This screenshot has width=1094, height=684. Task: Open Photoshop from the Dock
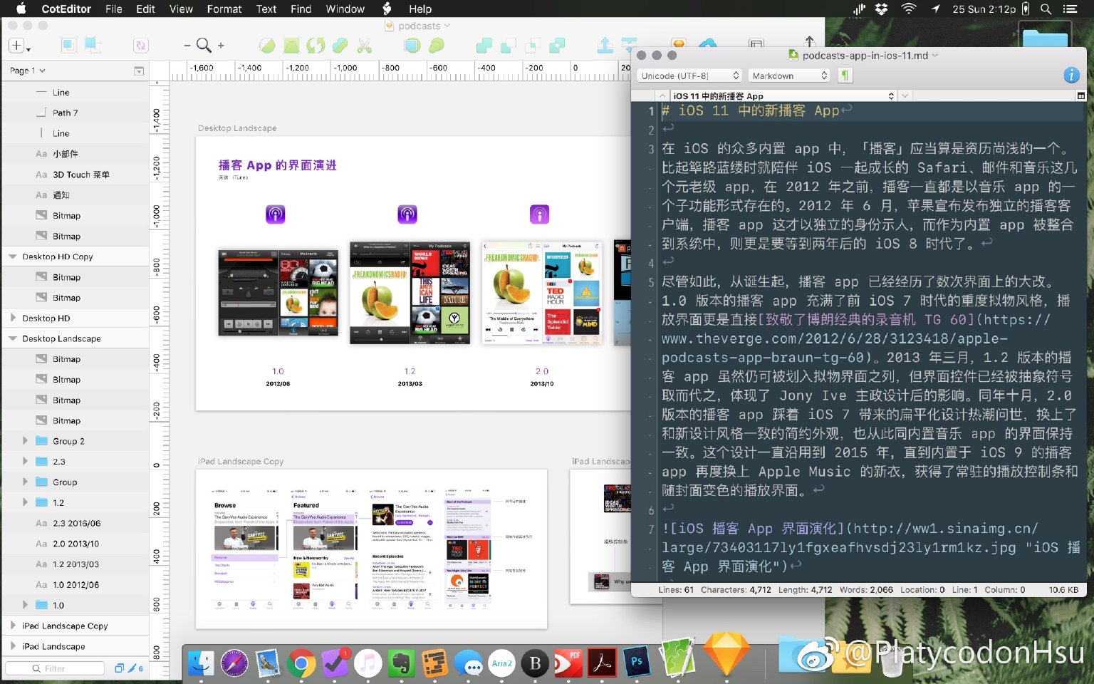637,663
